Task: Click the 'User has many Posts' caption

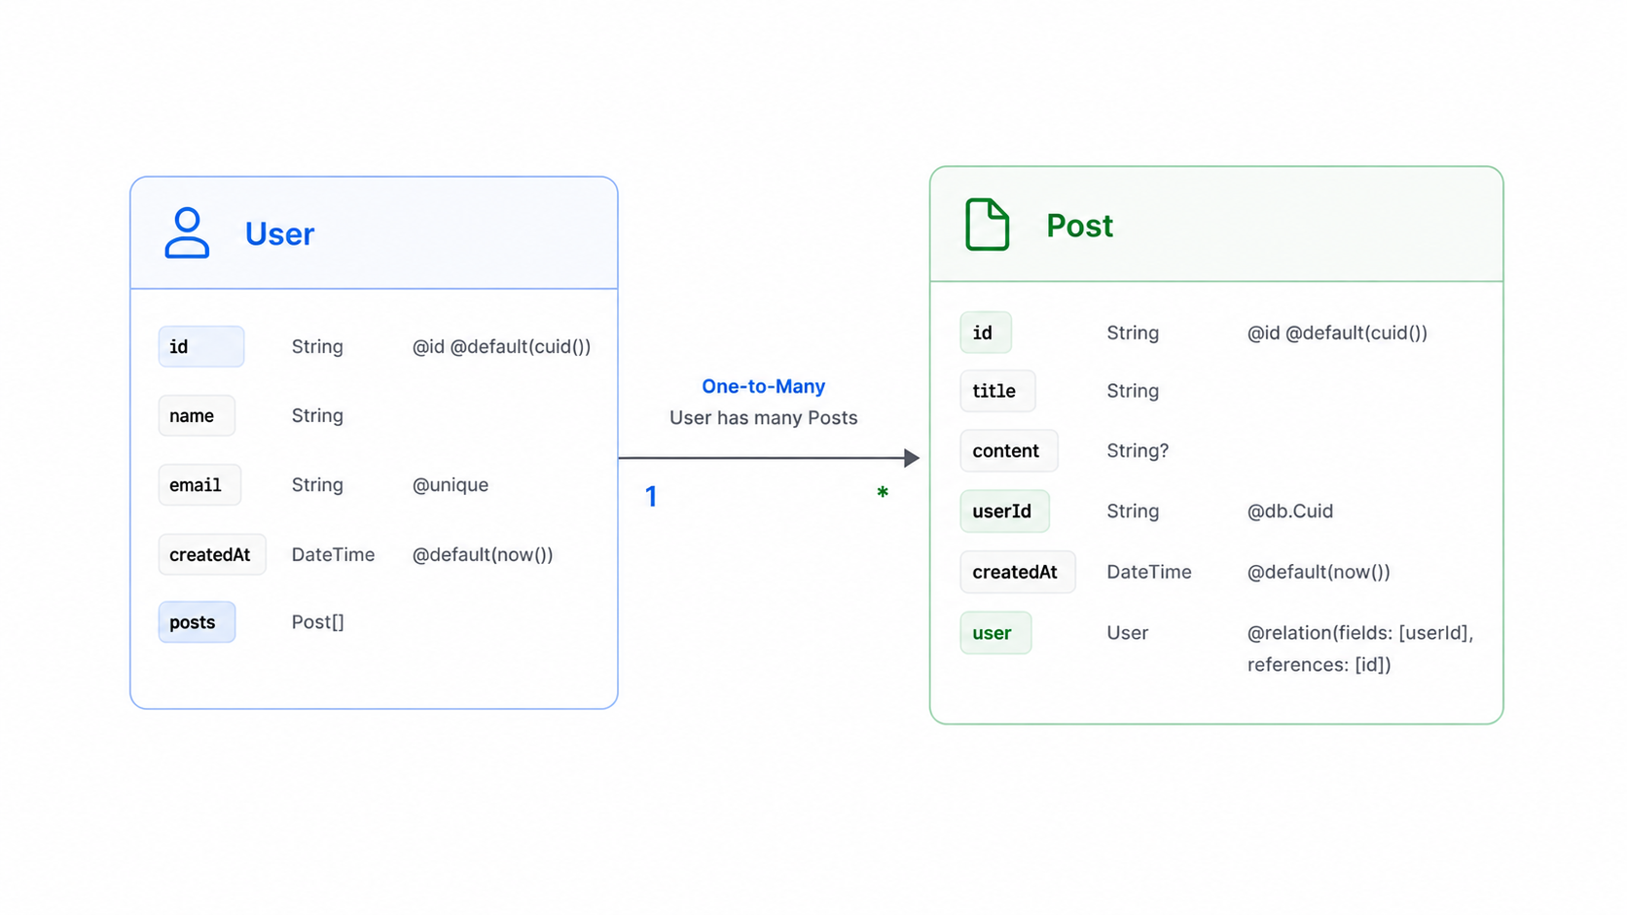Action: click(x=763, y=417)
